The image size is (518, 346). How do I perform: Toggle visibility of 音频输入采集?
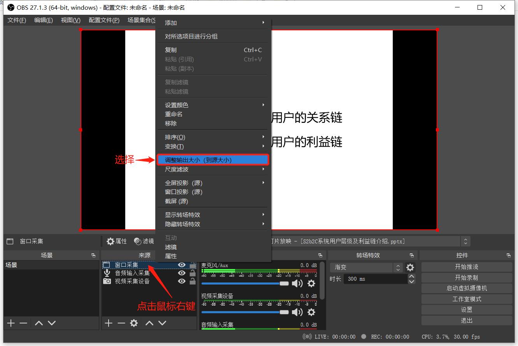(x=181, y=273)
